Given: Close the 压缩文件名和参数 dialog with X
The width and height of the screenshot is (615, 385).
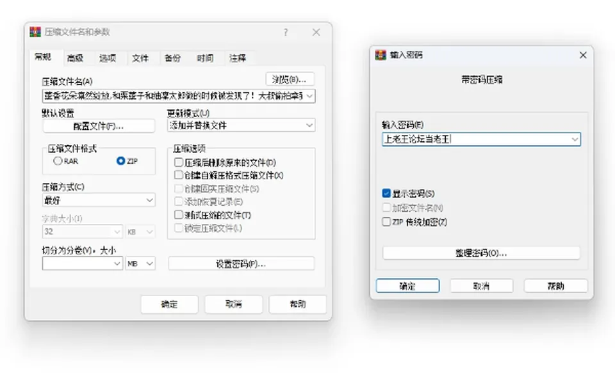Looking at the screenshot, I should tap(316, 32).
